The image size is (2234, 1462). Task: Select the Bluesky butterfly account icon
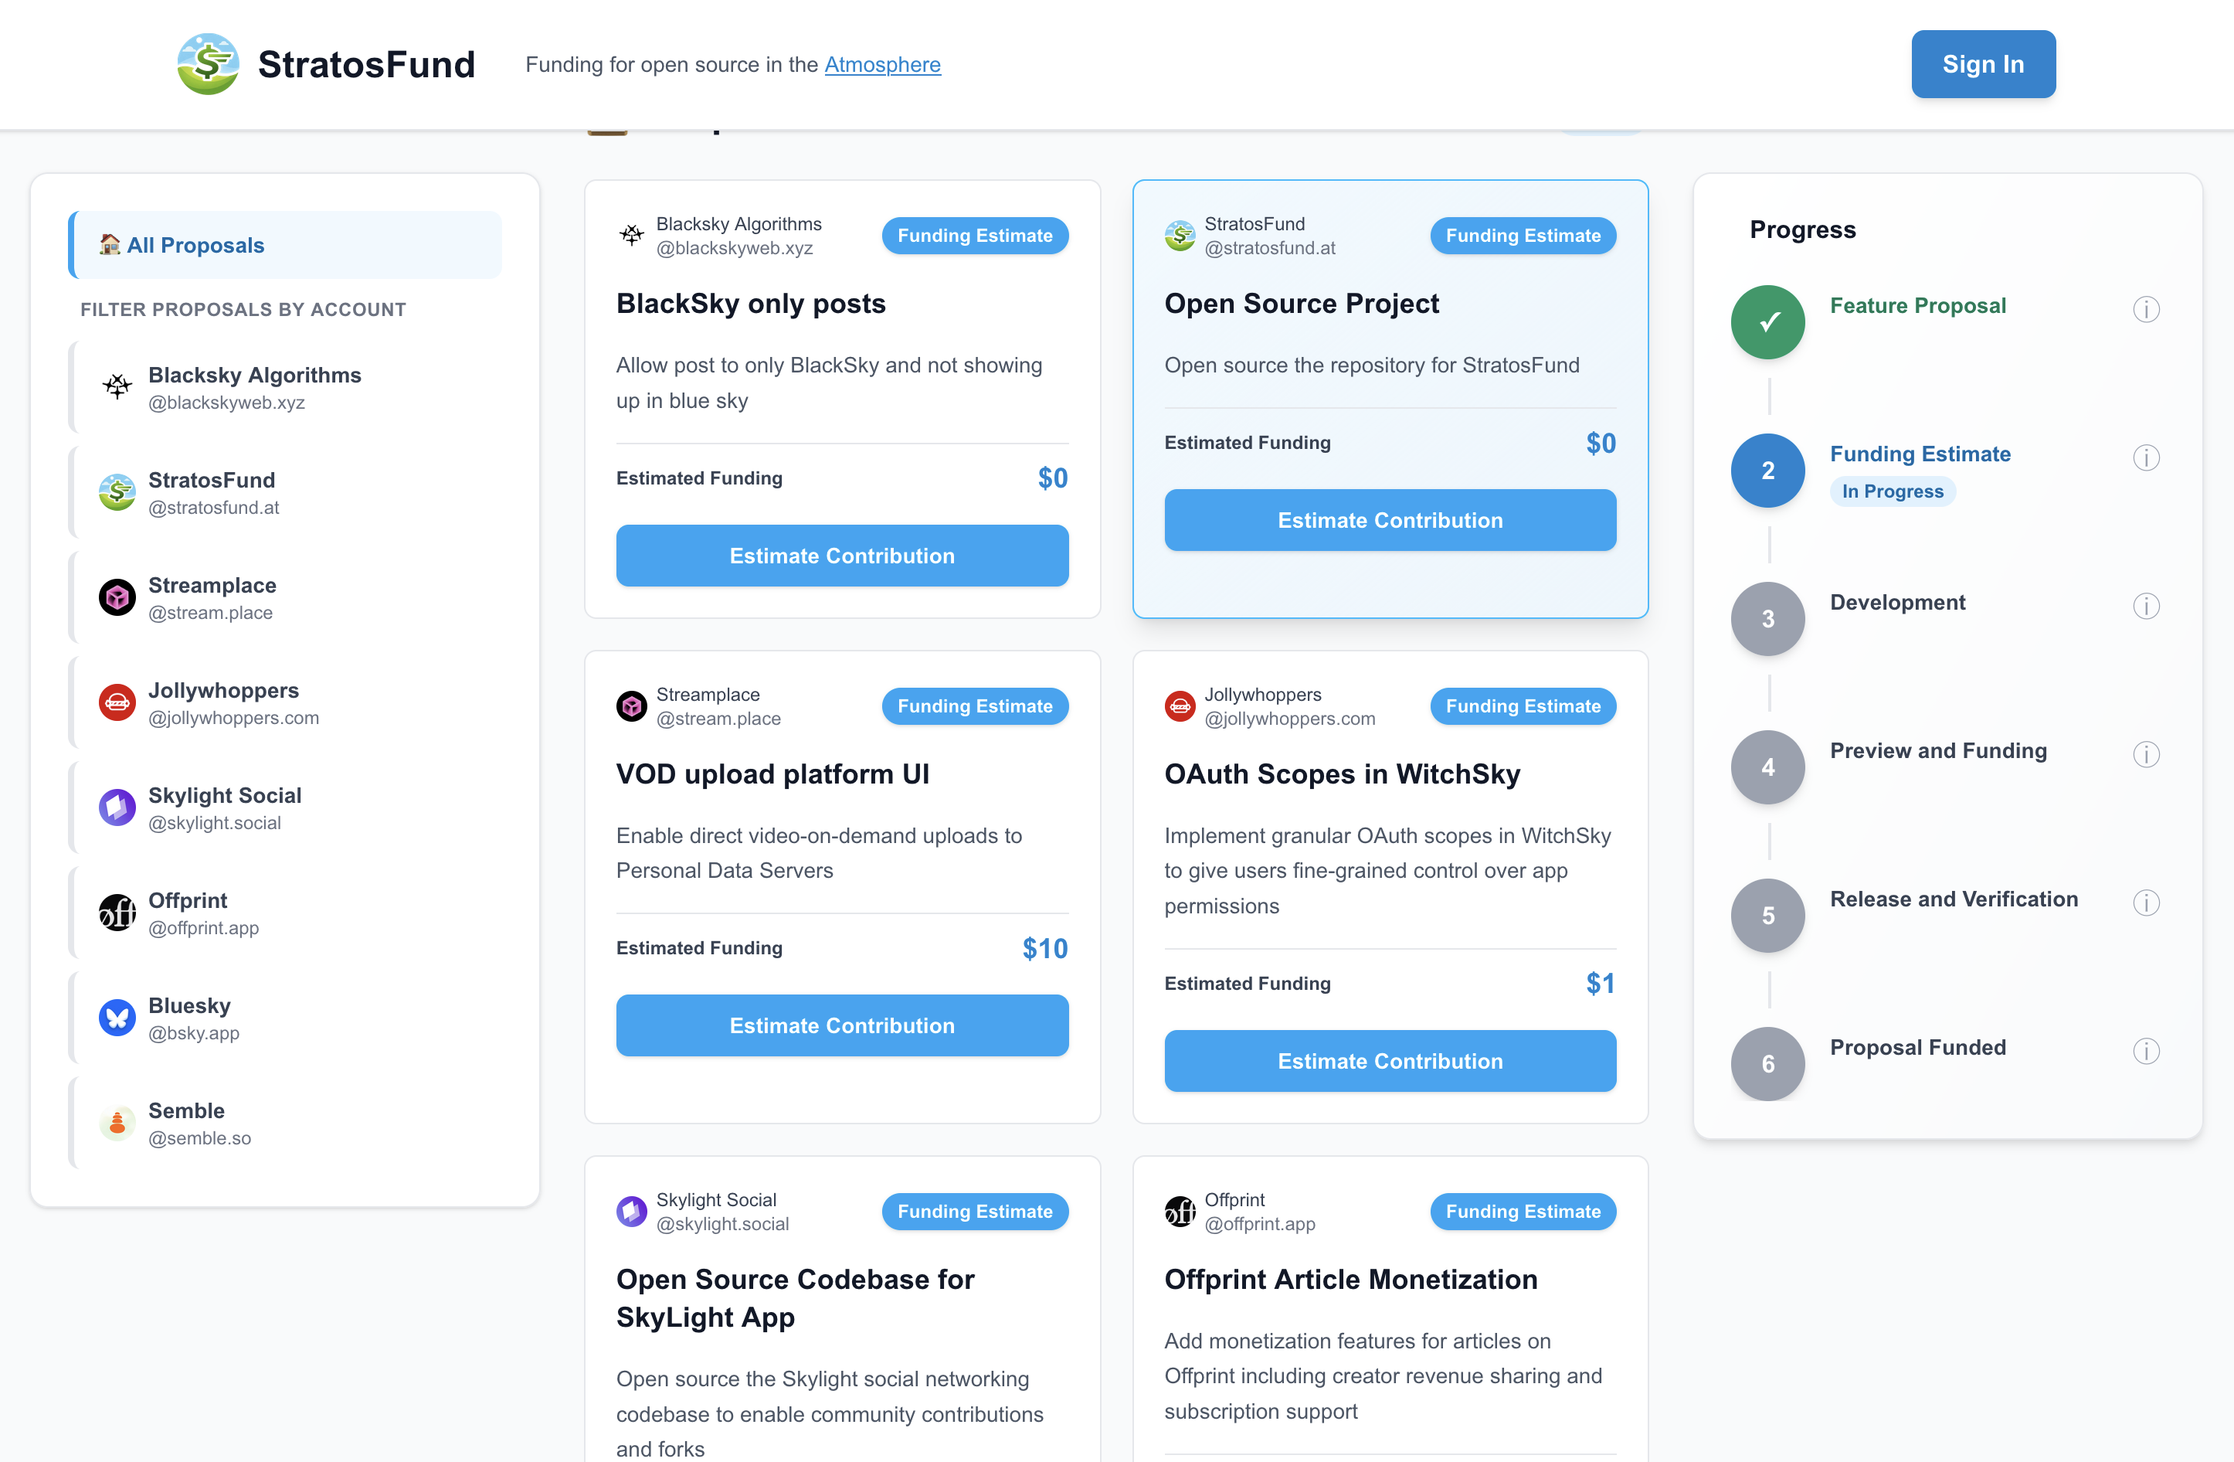coord(117,1017)
